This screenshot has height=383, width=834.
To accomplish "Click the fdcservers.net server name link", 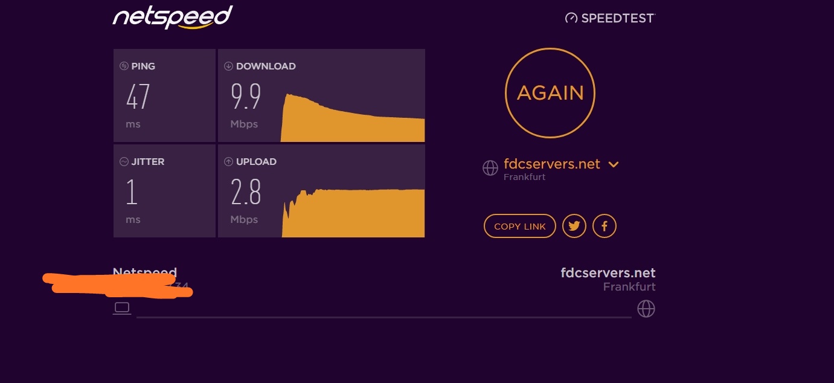I will tap(552, 164).
